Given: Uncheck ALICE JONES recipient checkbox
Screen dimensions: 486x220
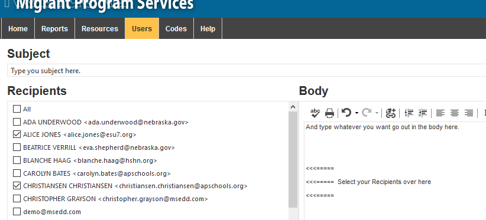Looking at the screenshot, I should pyautogui.click(x=17, y=134).
